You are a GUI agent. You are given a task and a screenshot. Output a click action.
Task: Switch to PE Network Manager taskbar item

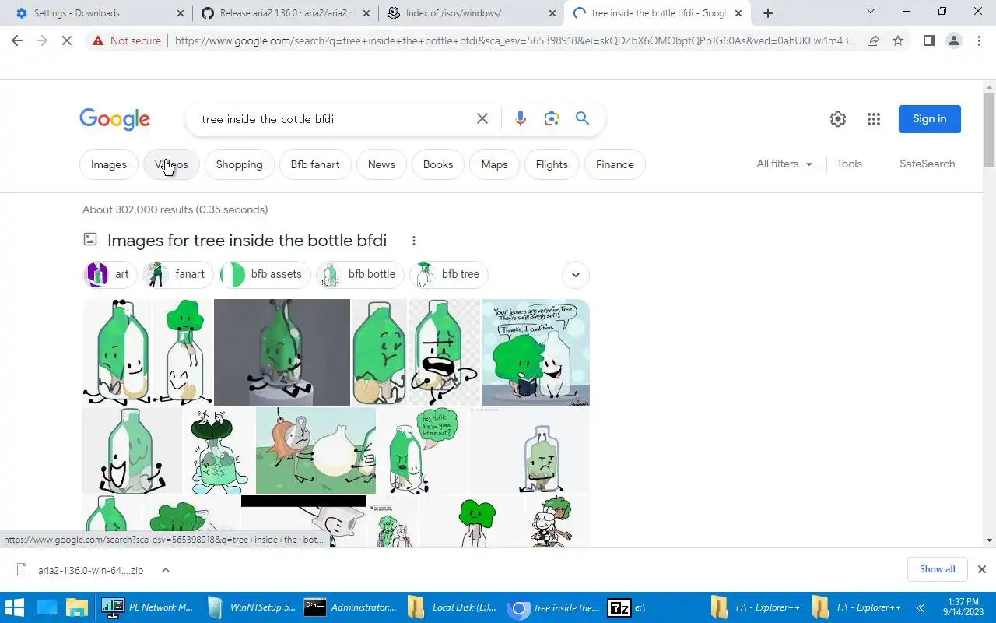[148, 607]
